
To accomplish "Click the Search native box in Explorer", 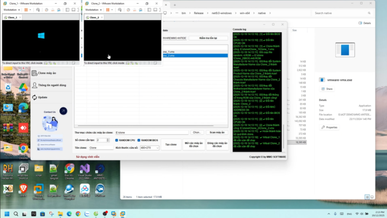I will tap(342, 13).
